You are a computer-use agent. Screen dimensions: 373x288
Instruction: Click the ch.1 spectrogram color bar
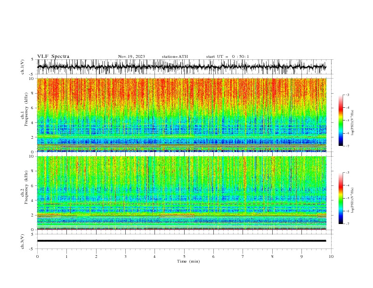pyautogui.click(x=341, y=120)
